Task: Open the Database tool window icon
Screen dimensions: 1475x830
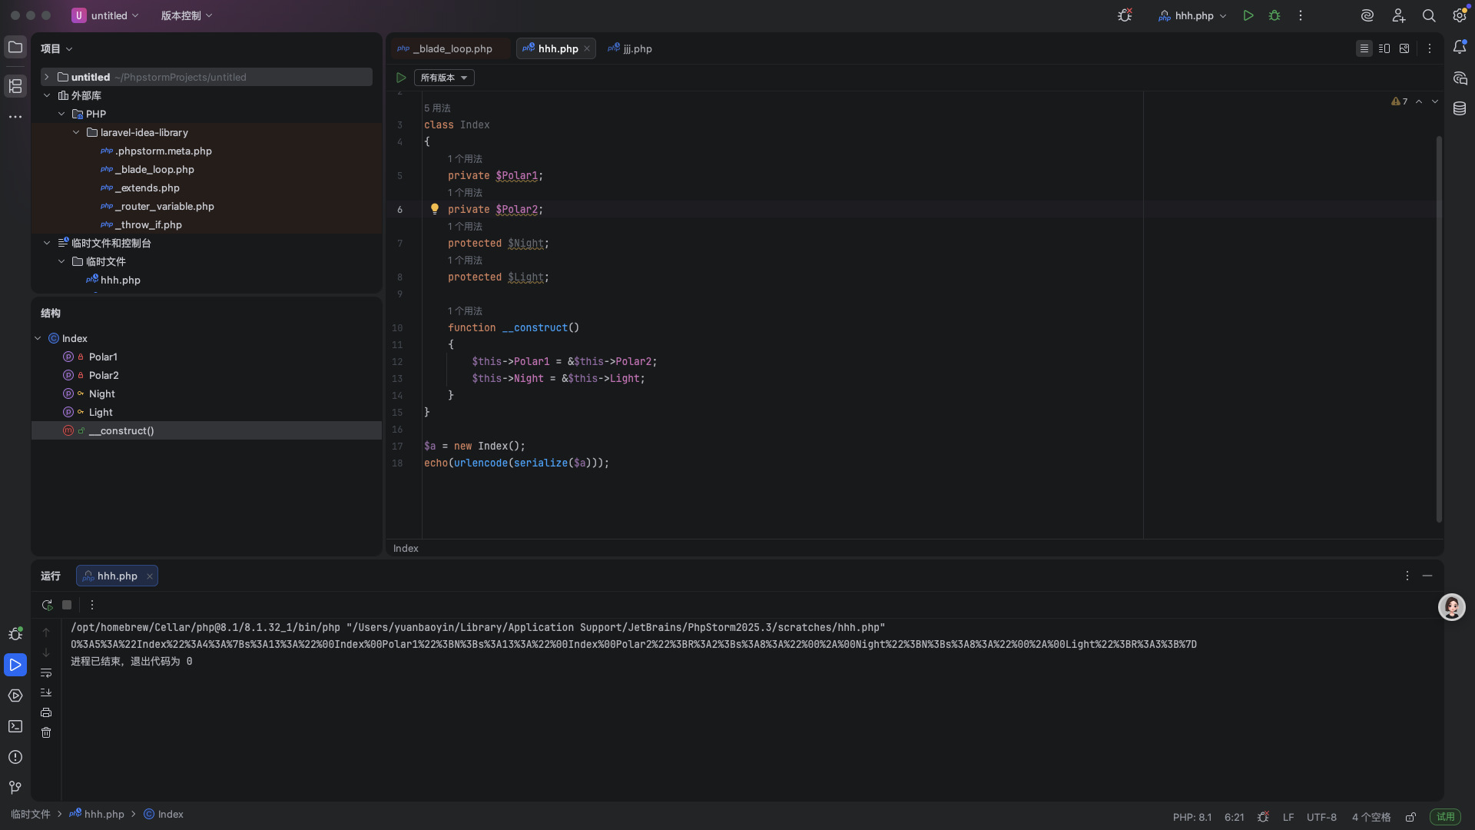Action: [x=1460, y=109]
